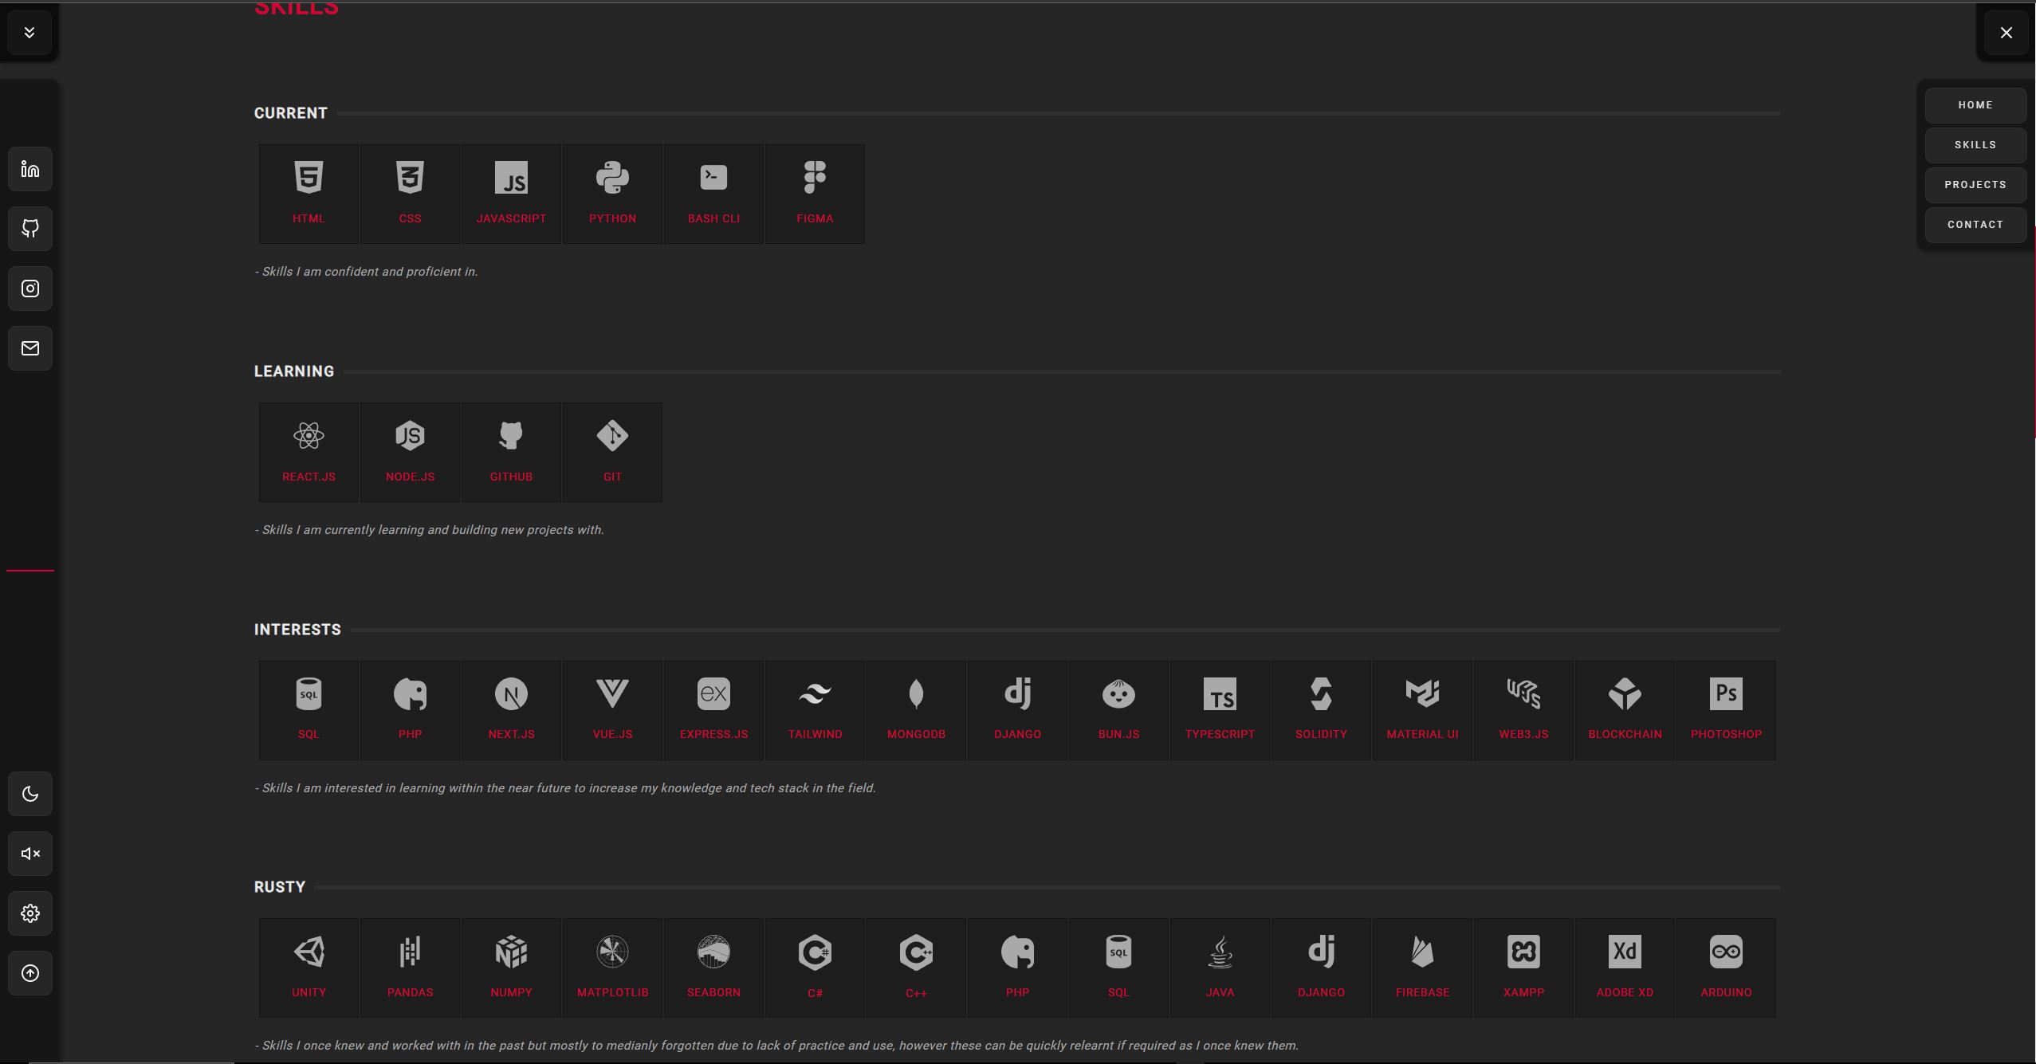This screenshot has height=1064, width=2036.
Task: Click the LEARNING section heading
Action: (x=294, y=371)
